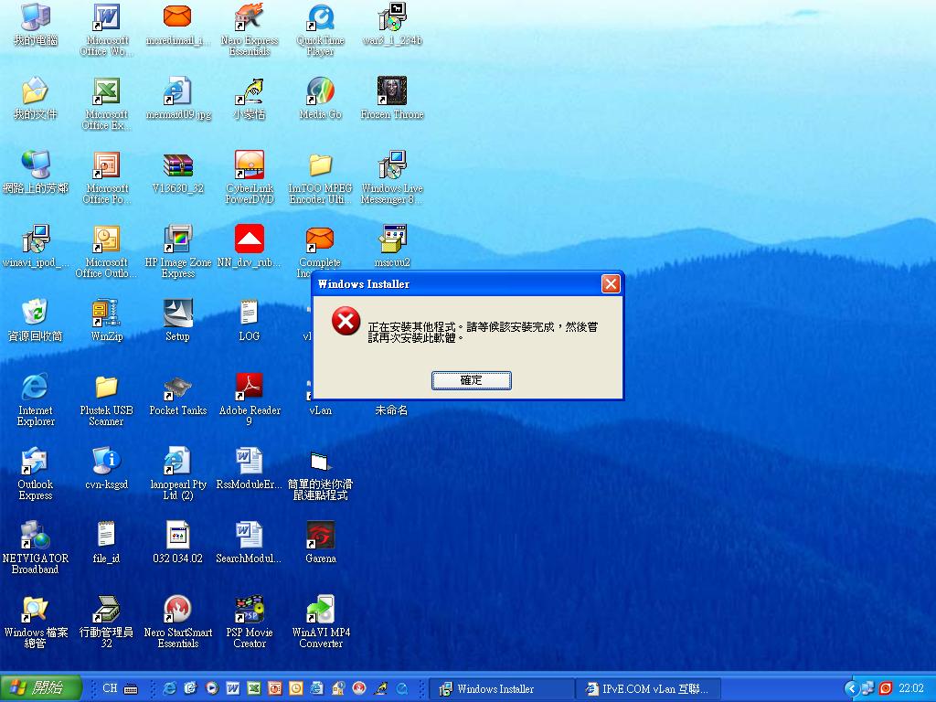The width and height of the screenshot is (936, 702).
Task: Select the lanopearl Pty Ltd (2) icon
Action: point(178,474)
